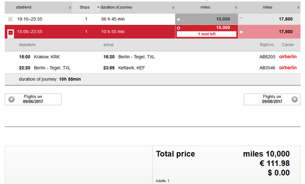Select 10,000 miles for 15:00 flight
The height and width of the screenshot is (184, 305).
tap(178, 28)
